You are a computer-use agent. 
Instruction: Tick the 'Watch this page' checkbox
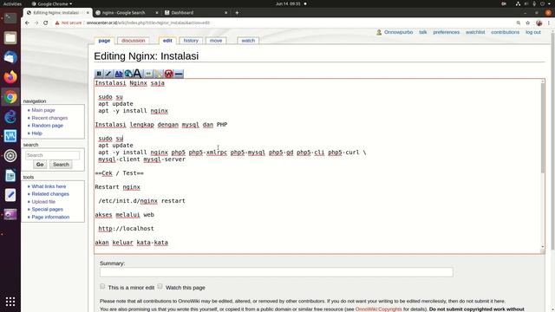160,286
